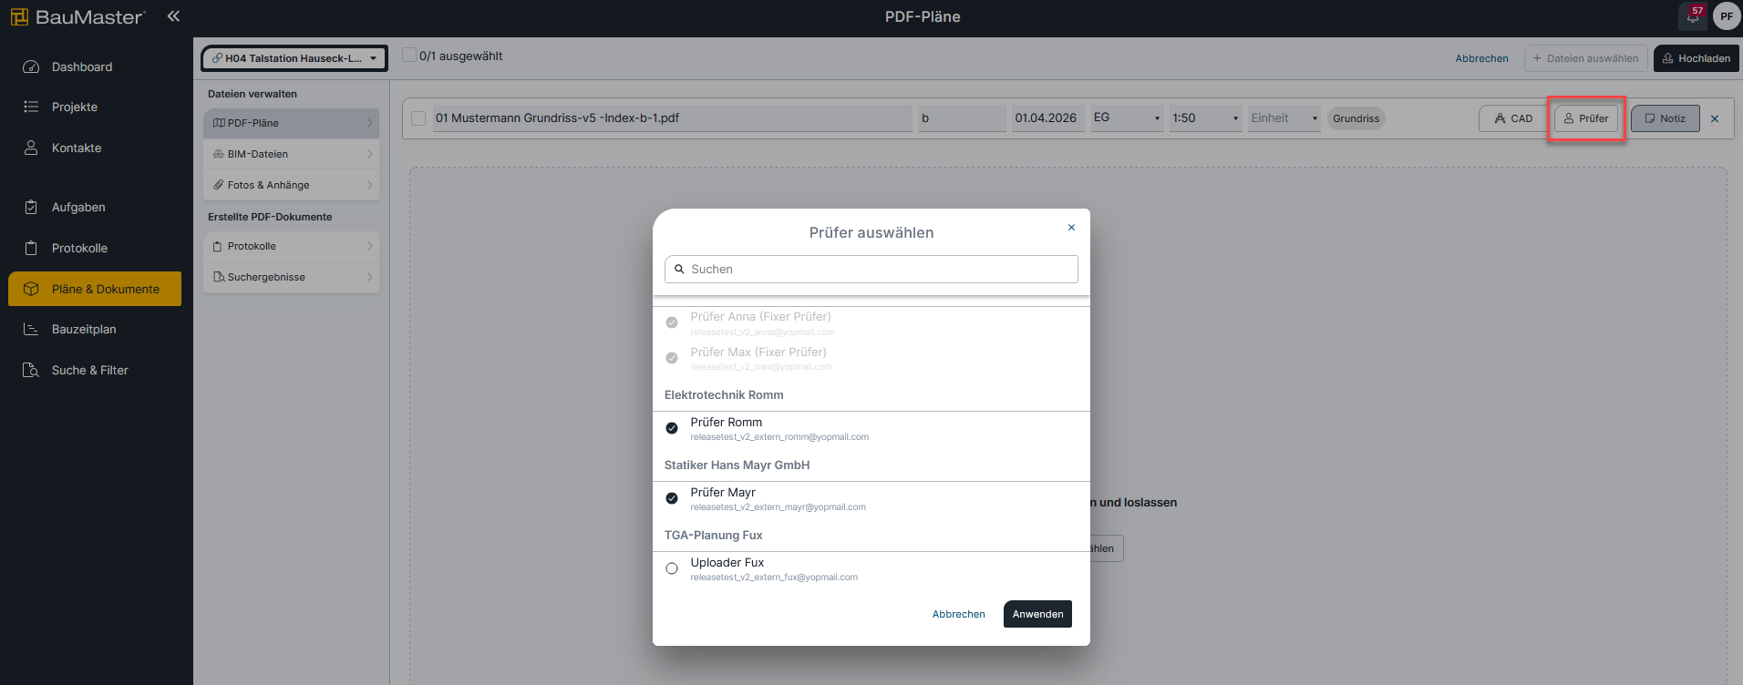Deselect Prüfer Mayr as reviewer

[672, 498]
